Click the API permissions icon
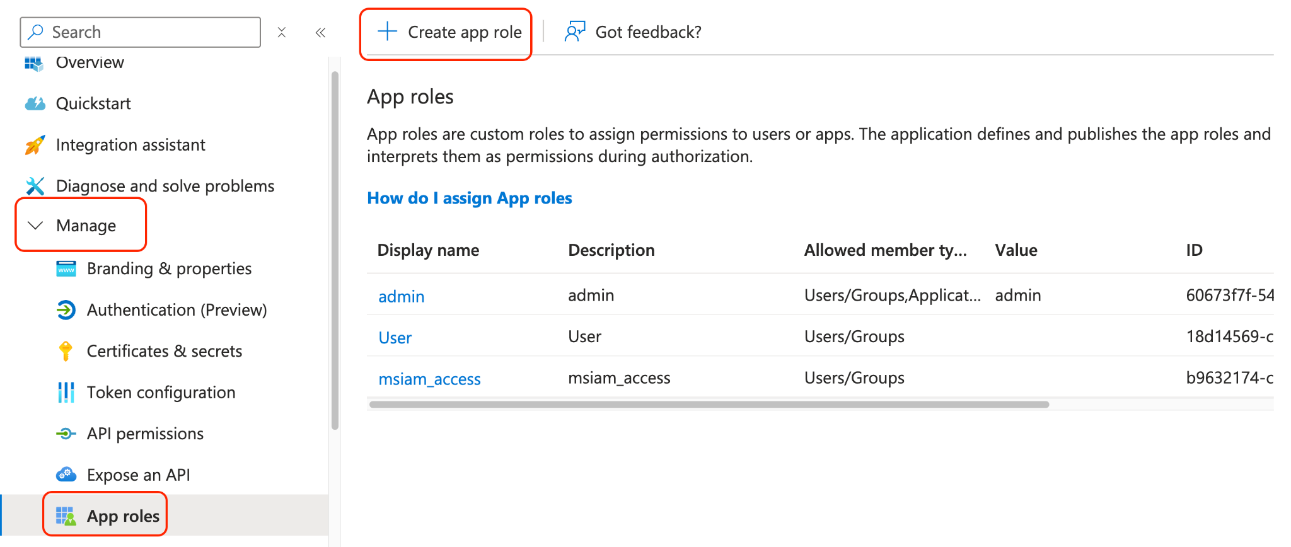 coord(66,434)
